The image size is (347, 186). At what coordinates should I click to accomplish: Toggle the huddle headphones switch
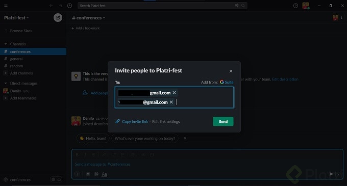pos(56,179)
